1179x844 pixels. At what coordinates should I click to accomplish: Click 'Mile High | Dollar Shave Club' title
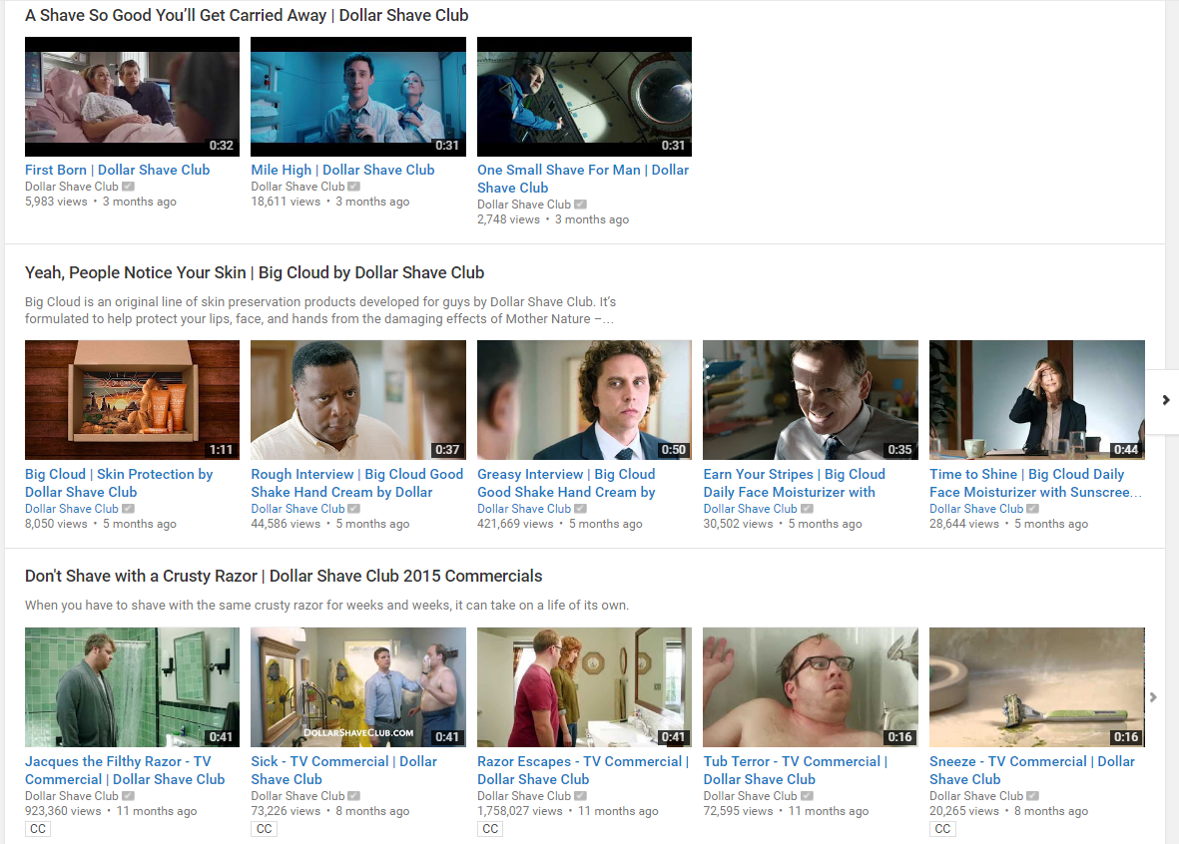tap(342, 170)
